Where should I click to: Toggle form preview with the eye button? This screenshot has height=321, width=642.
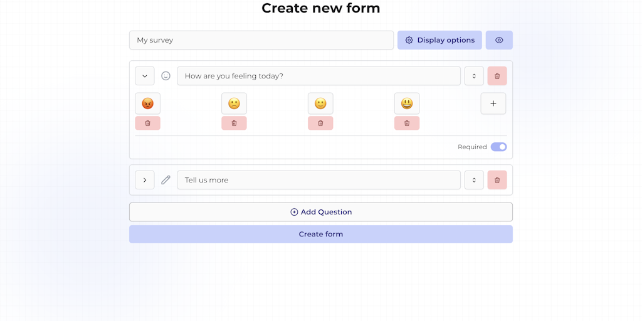499,40
